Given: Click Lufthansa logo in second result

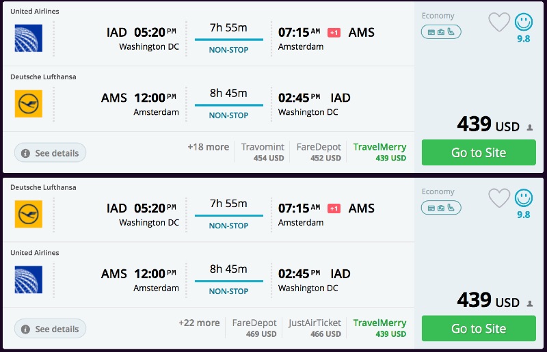Looking at the screenshot, I should [x=28, y=214].
